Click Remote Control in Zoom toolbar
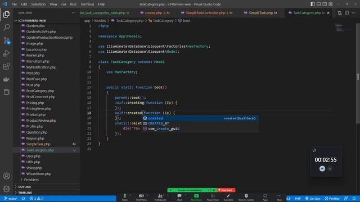360x202 pixels. [246, 197]
